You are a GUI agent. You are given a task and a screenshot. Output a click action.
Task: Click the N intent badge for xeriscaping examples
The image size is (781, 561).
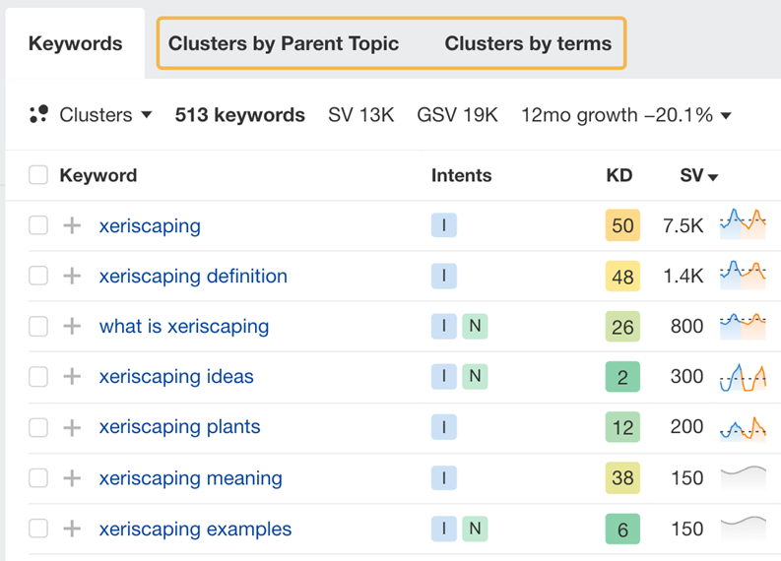coord(474,529)
